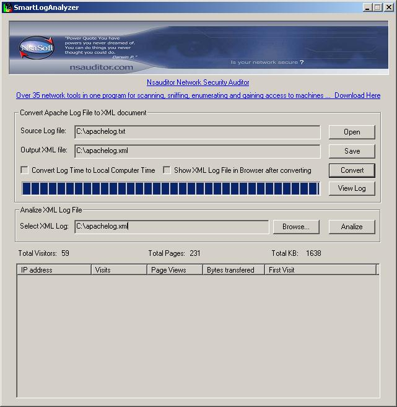Click the Output XML file input field
This screenshot has width=397, height=407.
pos(197,151)
